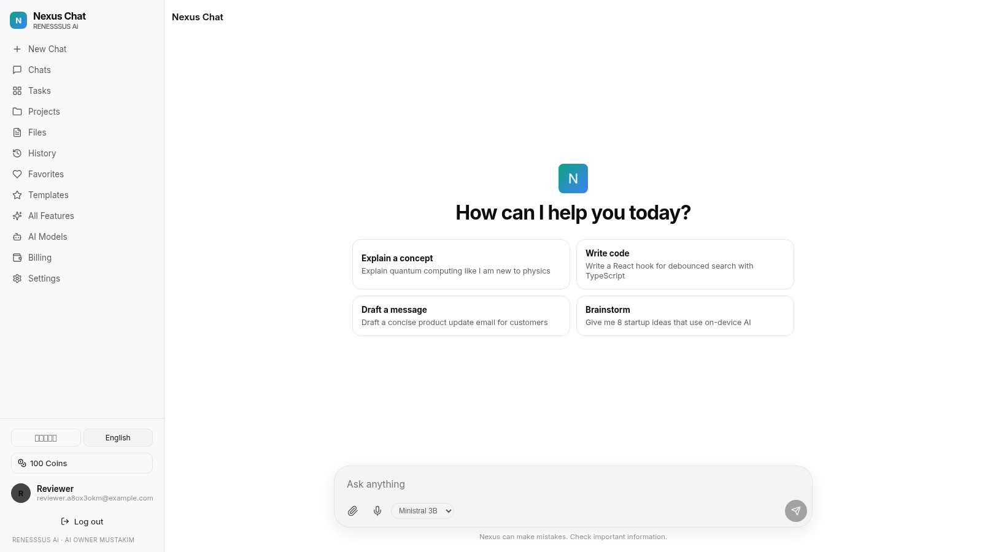982x552 pixels.
Task: Switch the language to English
Action: click(x=118, y=438)
